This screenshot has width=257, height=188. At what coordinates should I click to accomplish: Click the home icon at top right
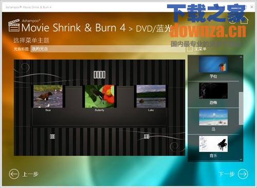tap(245, 20)
